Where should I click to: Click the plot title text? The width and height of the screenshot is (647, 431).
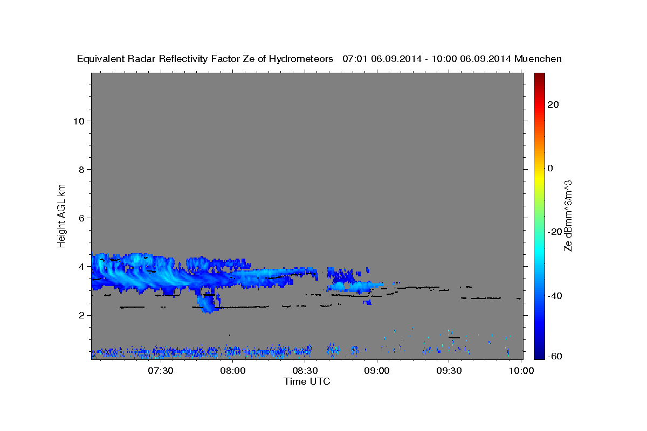319,59
